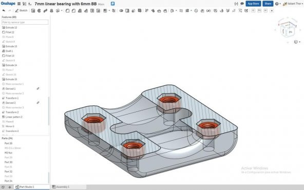Click the Share button
304x190 pixels.
268,4
